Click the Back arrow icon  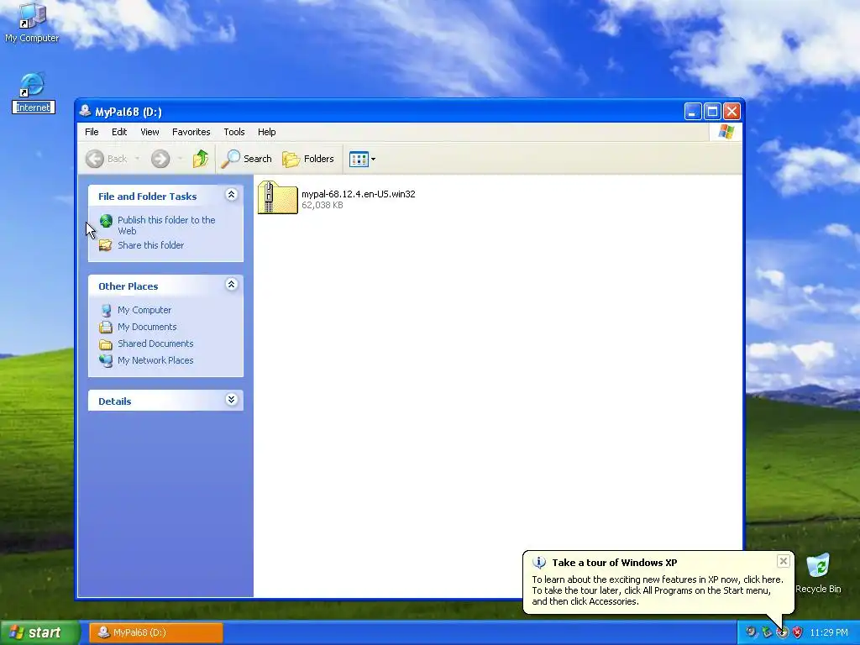coord(95,159)
